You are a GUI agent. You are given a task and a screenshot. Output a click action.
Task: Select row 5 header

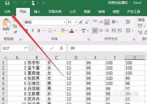[4, 83]
